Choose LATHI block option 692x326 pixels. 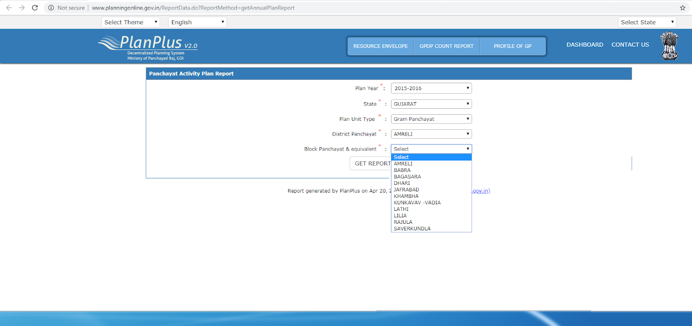click(431, 209)
